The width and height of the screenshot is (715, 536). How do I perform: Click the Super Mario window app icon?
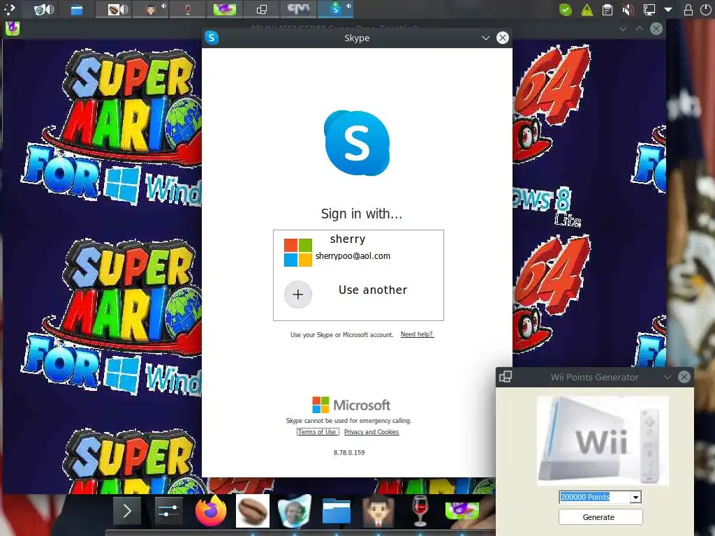click(13, 28)
